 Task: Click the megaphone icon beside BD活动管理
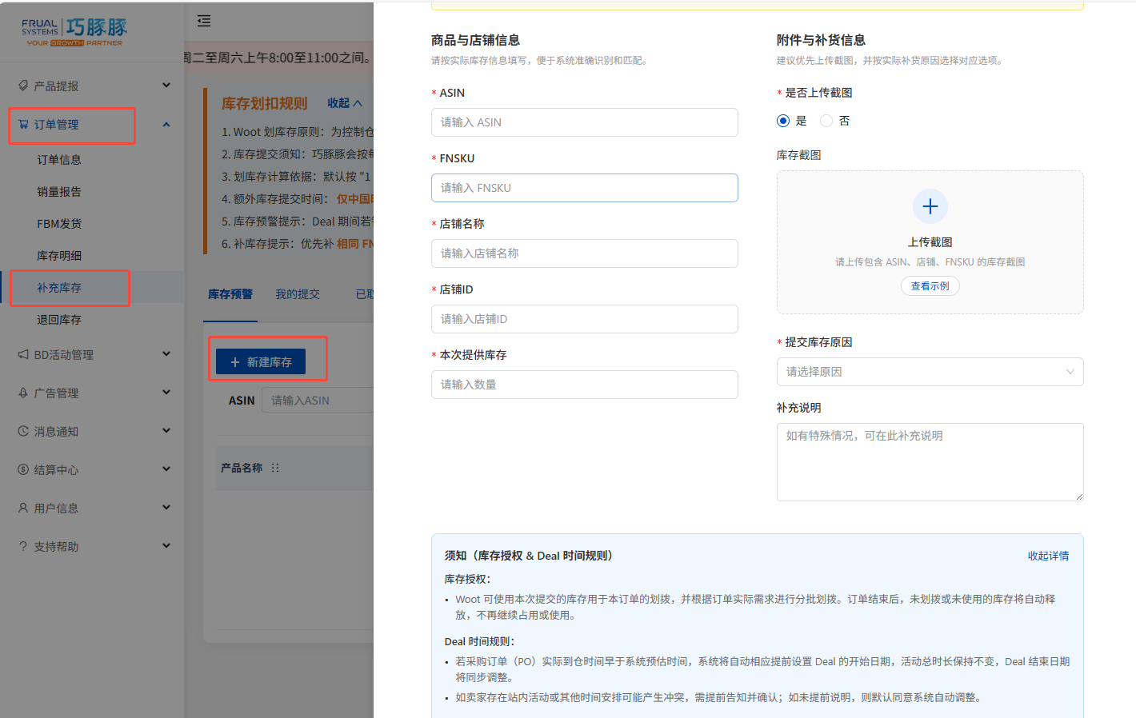click(x=23, y=354)
